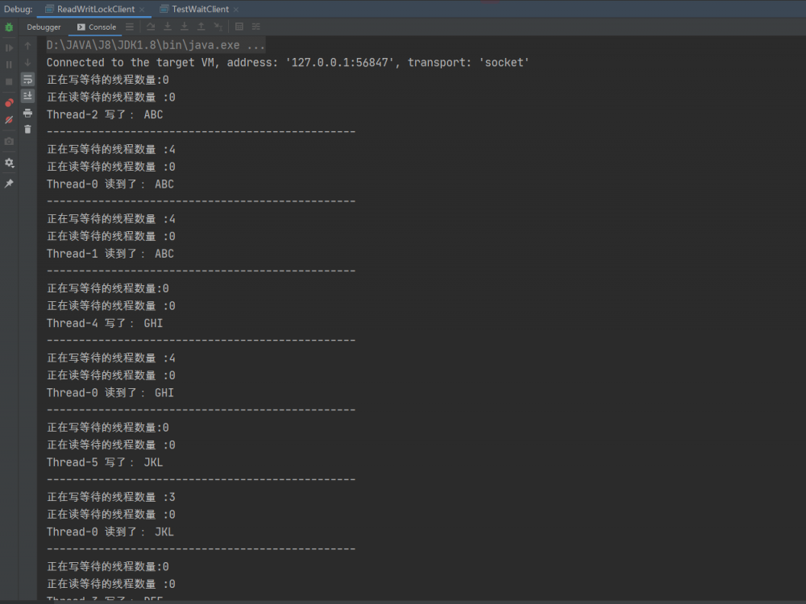
Task: Close the ReadWritLockClient tab
Action: coord(142,10)
